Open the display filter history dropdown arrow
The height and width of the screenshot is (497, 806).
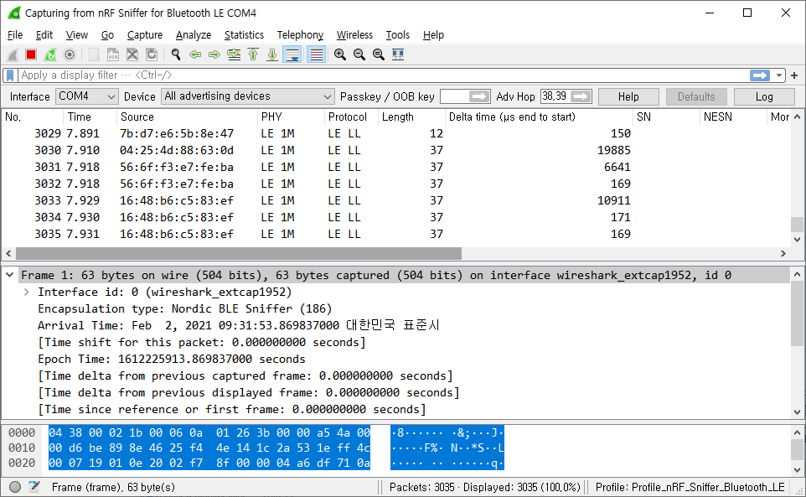click(779, 75)
